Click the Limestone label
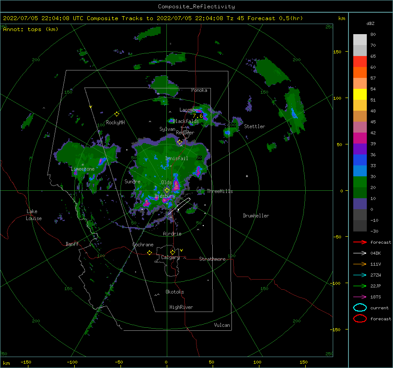 (83, 169)
